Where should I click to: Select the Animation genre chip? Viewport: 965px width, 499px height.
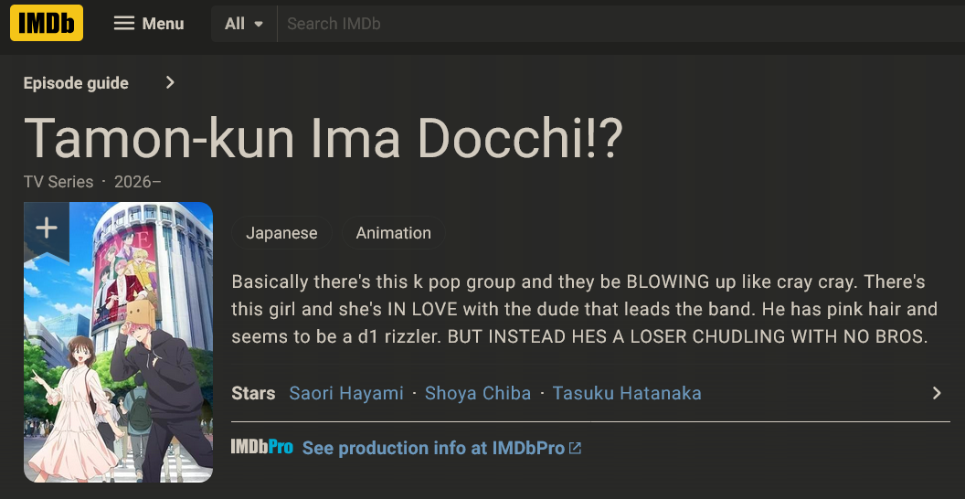[393, 233]
